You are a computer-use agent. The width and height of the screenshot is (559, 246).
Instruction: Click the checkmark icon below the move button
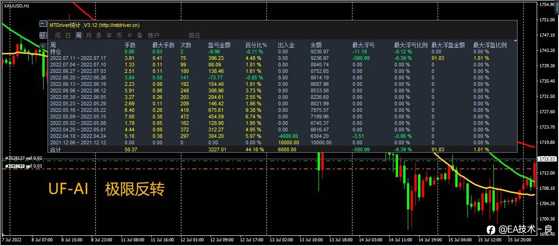pyautogui.click(x=43, y=45)
